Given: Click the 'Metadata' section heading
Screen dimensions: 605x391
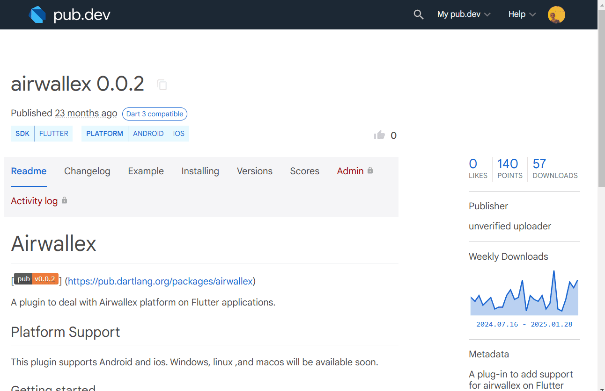Looking at the screenshot, I should coord(489,354).
